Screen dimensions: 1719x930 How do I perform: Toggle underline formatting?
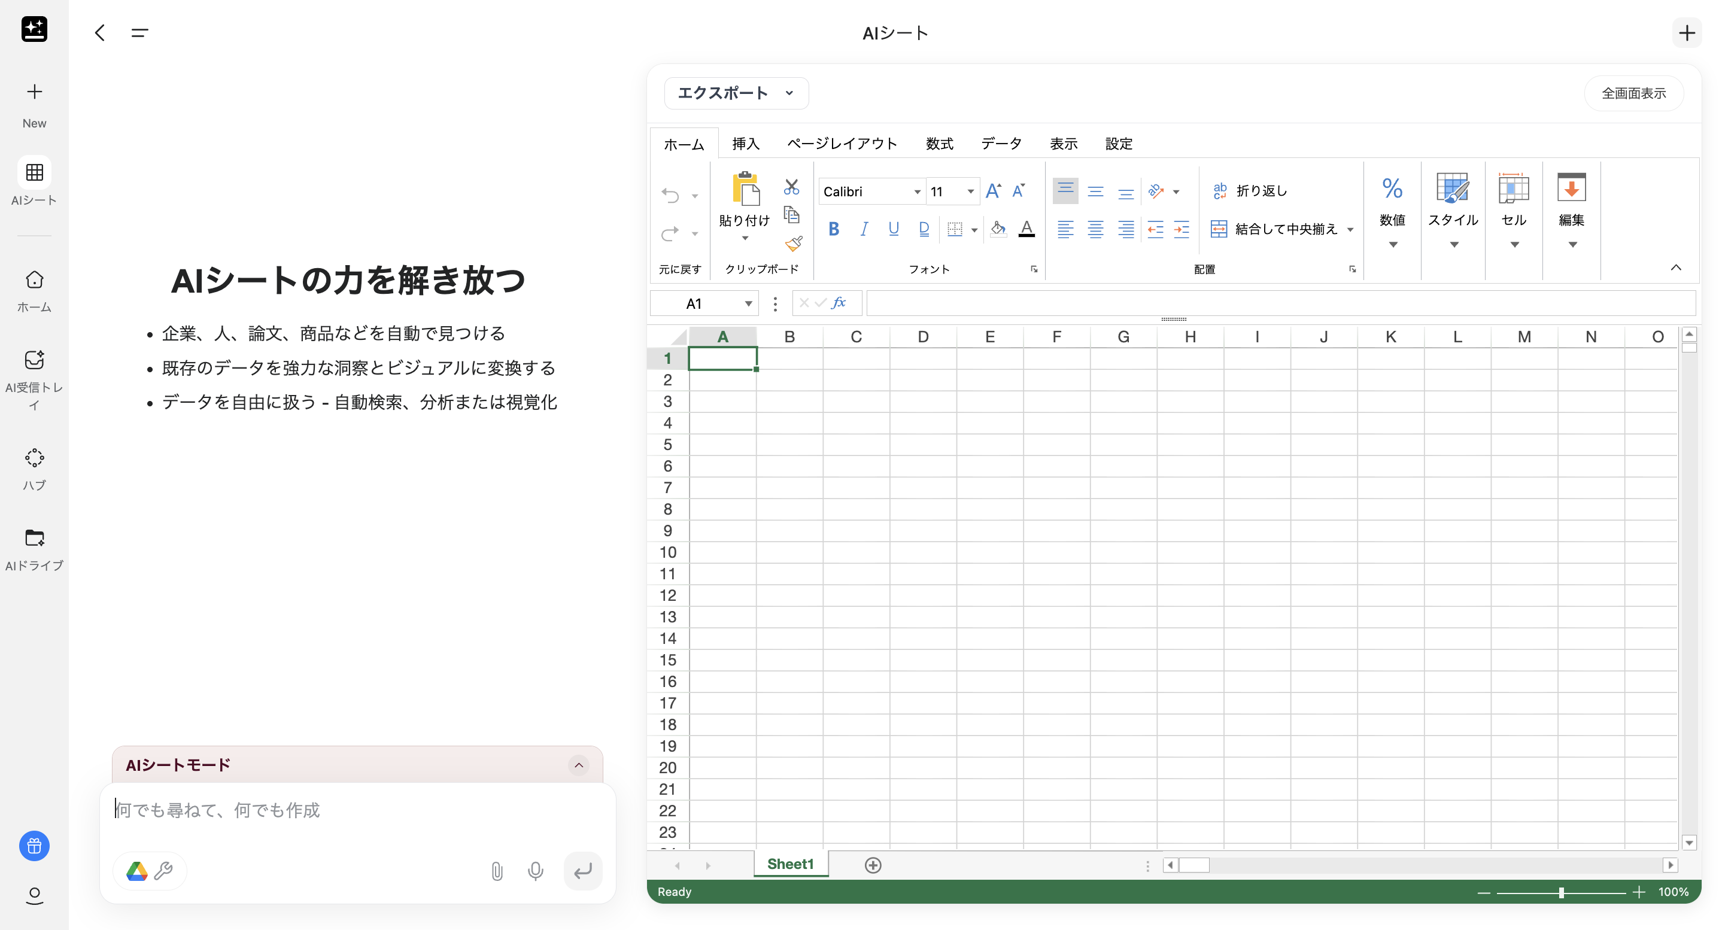click(x=894, y=229)
